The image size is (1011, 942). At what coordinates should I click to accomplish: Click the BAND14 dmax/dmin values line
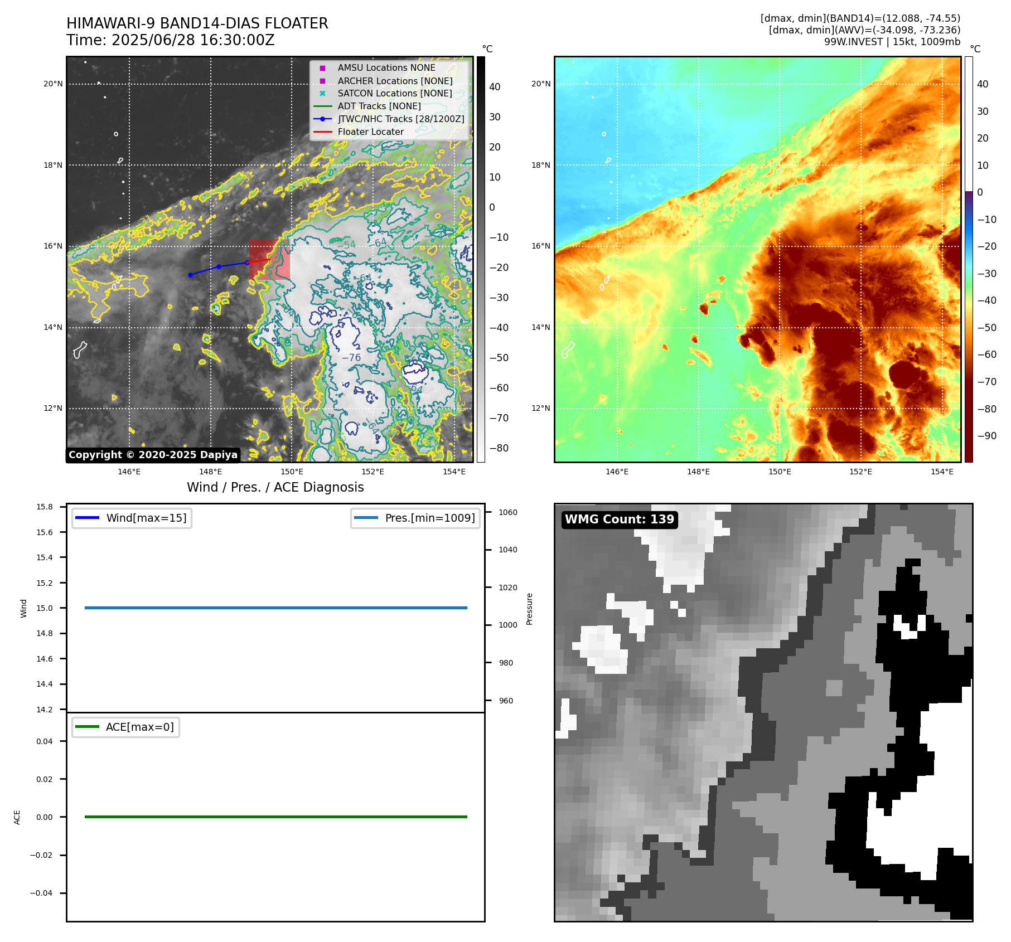pos(860,18)
